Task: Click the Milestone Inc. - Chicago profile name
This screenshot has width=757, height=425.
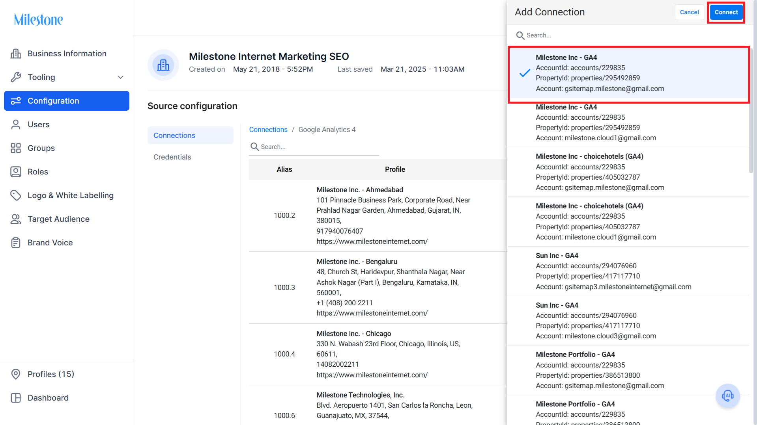Action: pyautogui.click(x=353, y=334)
